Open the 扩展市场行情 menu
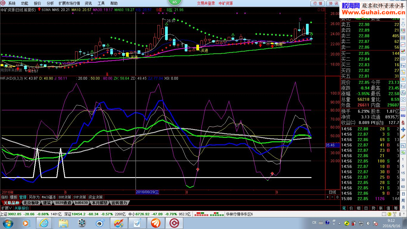Screen dimensions: 407x229 (69, 3)
